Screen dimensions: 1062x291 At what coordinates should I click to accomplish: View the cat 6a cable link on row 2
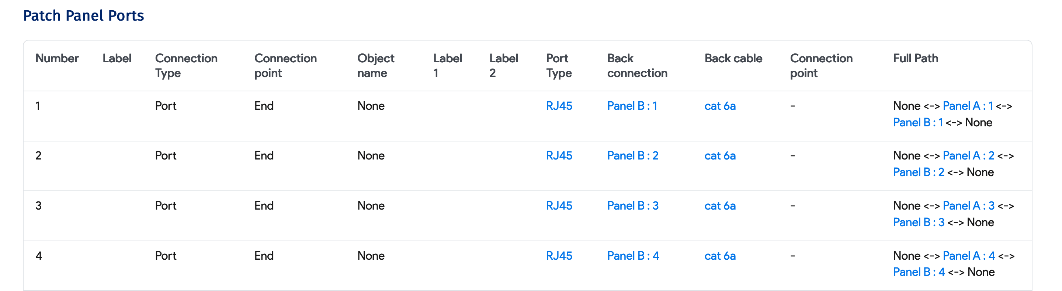(720, 155)
